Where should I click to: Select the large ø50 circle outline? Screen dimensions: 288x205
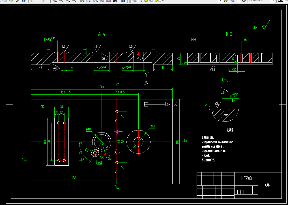(x=139, y=142)
